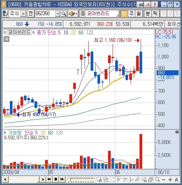The image size is (182, 185).
Task: Click the 20 moving average legend number
Action: [73, 32]
